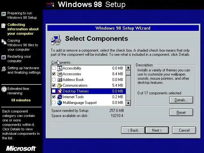Image resolution: width=204 pixels, height=153 pixels.
Task: Click the 0.2 MB size value
Action: 118,97
